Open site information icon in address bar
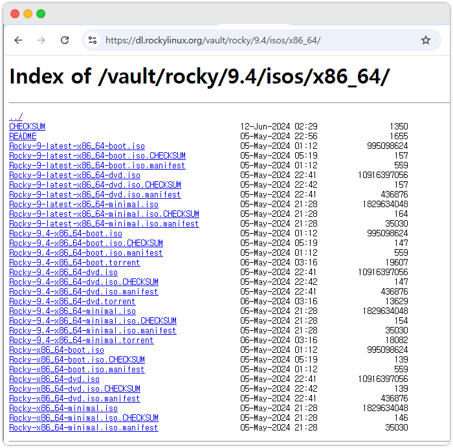The height and width of the screenshot is (448, 453). 93,40
